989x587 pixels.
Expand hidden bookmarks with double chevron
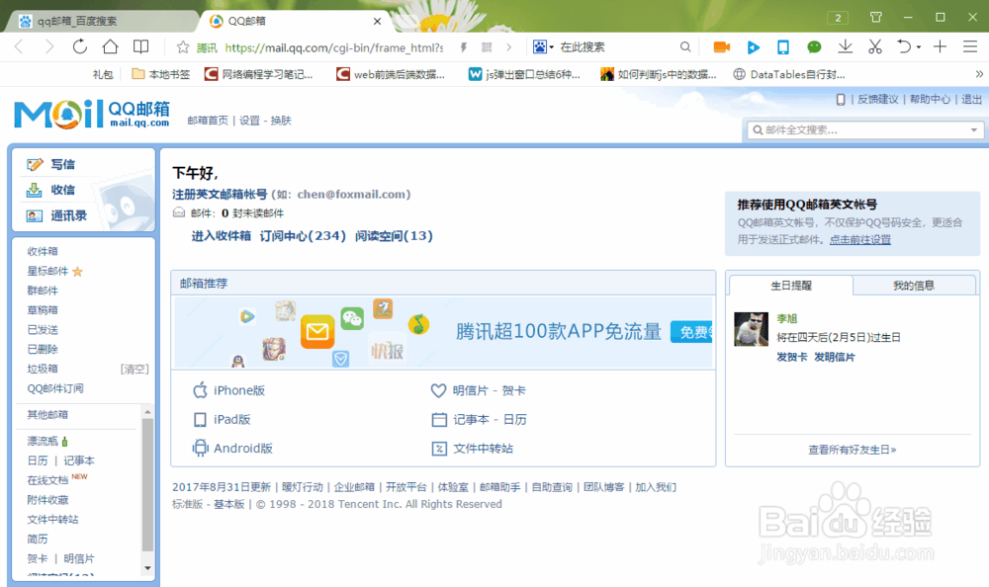979,74
